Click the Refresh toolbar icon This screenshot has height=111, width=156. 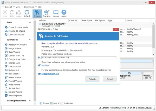click(27, 13)
